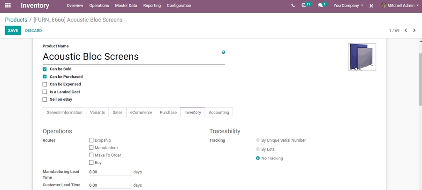Image resolution: width=422 pixels, height=190 pixels.
Task: Enable the Dropship route checkbox
Action: pyautogui.click(x=91, y=140)
